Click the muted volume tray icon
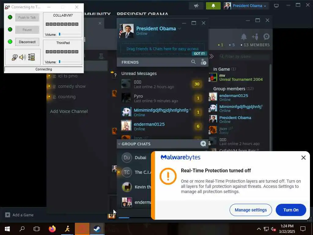 (x=273, y=229)
